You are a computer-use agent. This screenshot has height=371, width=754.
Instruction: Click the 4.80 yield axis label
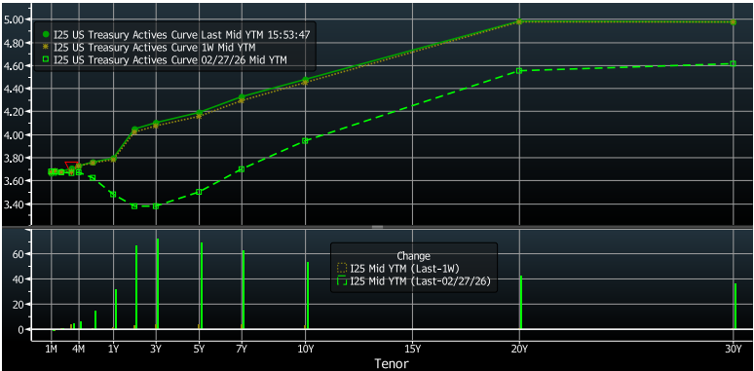tap(15, 43)
